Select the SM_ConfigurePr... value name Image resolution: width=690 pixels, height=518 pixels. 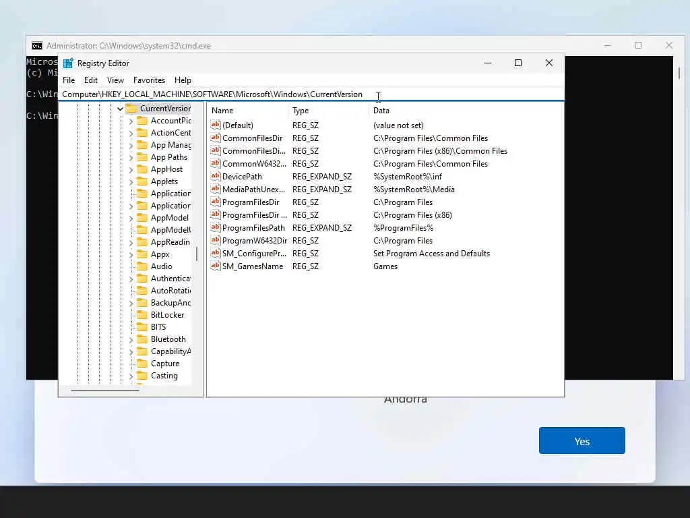point(254,254)
